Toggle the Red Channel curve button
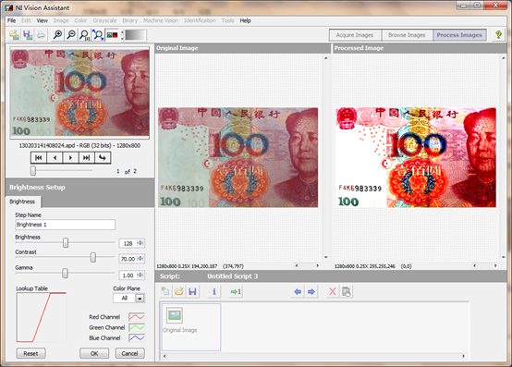512x367 pixels. pos(137,317)
